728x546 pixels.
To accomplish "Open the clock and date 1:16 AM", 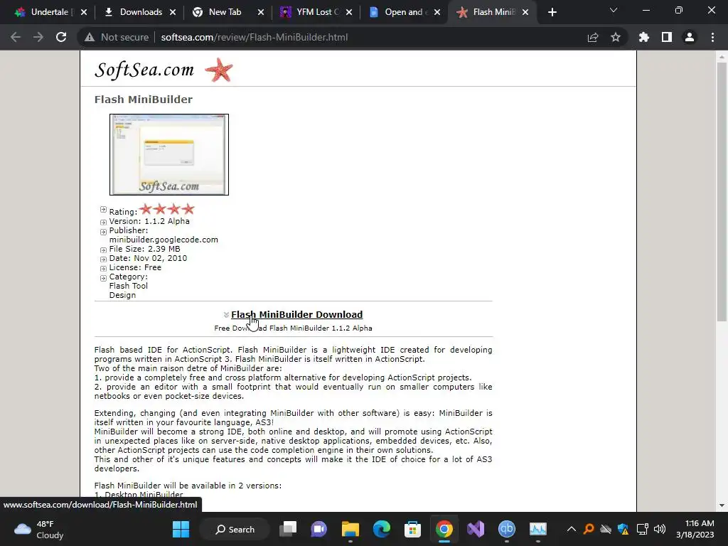I will (x=695, y=529).
